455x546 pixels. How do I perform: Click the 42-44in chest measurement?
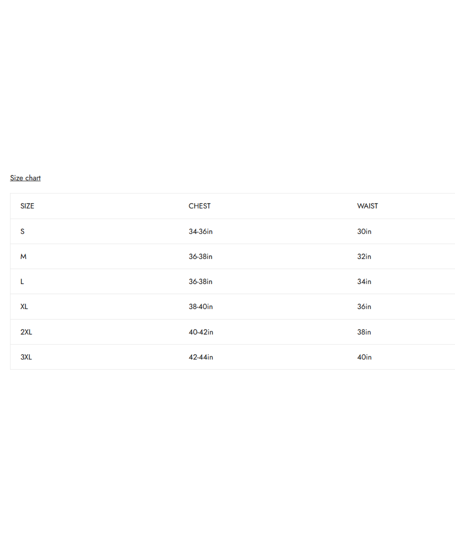201,357
